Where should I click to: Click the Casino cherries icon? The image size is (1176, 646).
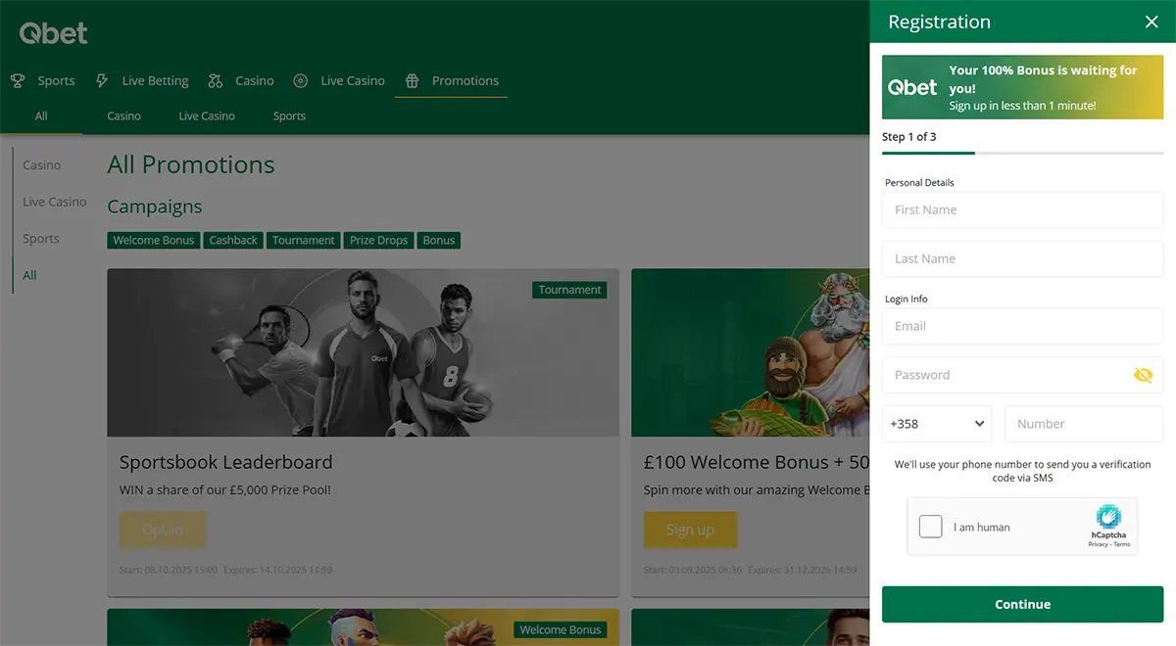216,81
